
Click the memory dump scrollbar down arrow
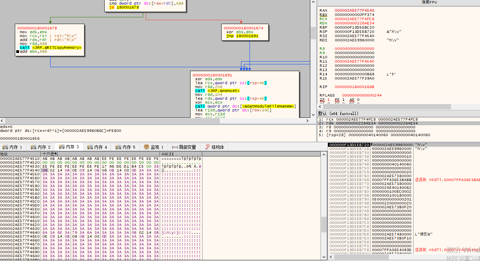[324, 258]
